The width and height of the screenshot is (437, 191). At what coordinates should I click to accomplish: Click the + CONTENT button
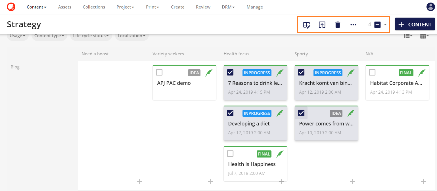click(415, 24)
